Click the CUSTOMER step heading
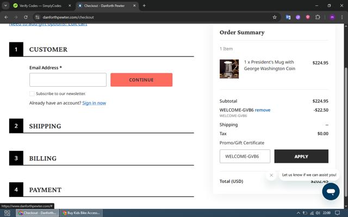The width and height of the screenshot is (348, 217). coord(48,49)
